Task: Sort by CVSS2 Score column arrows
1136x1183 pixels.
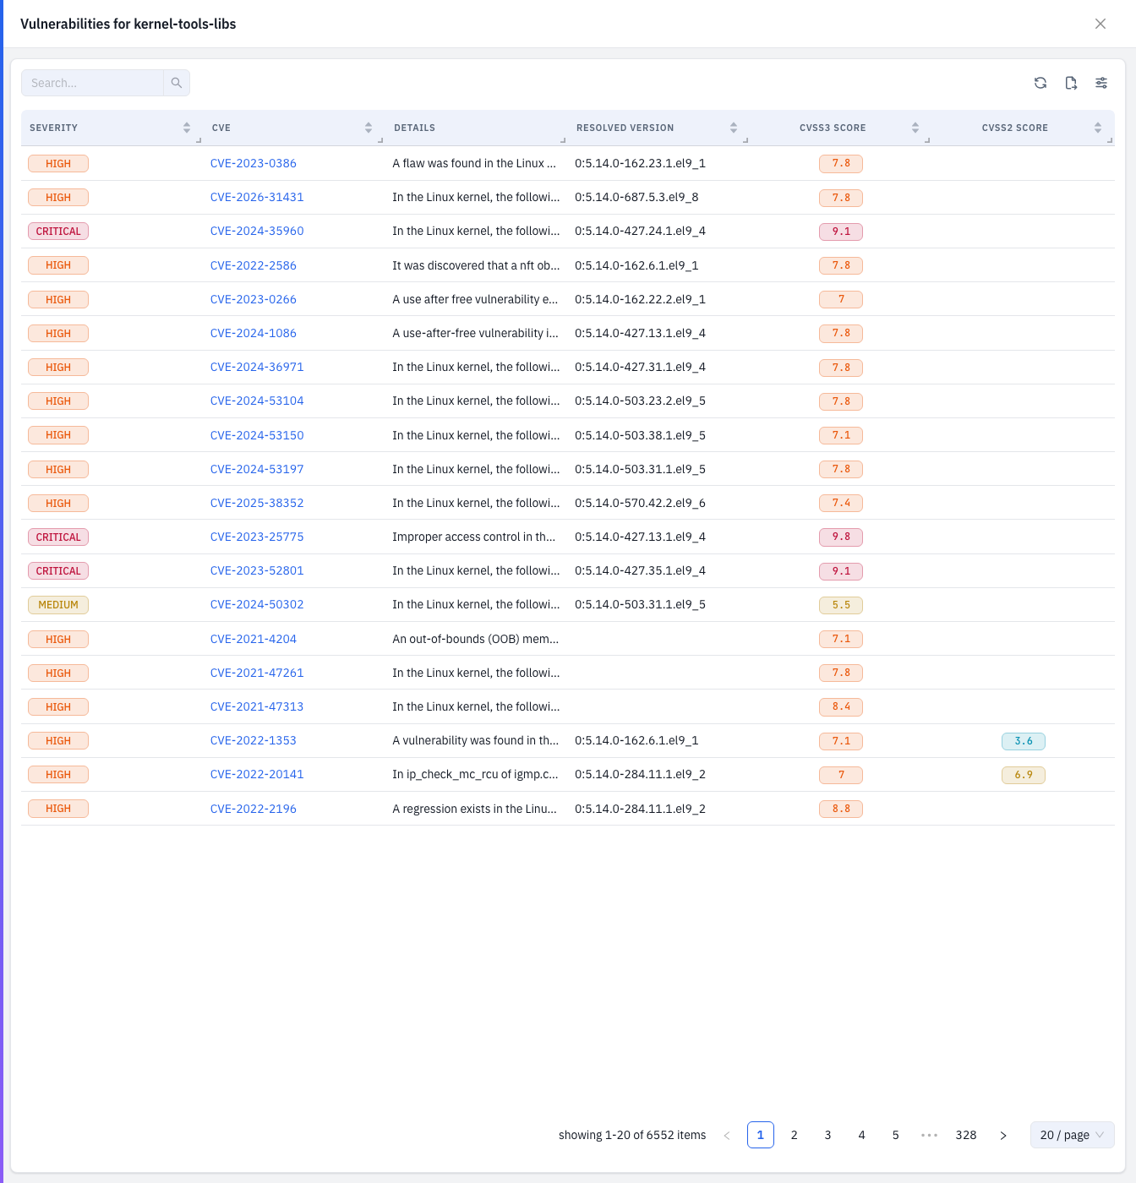Action: (x=1098, y=128)
